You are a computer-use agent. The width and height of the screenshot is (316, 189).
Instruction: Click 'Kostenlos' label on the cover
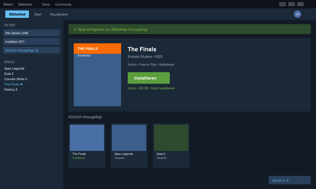84,56
